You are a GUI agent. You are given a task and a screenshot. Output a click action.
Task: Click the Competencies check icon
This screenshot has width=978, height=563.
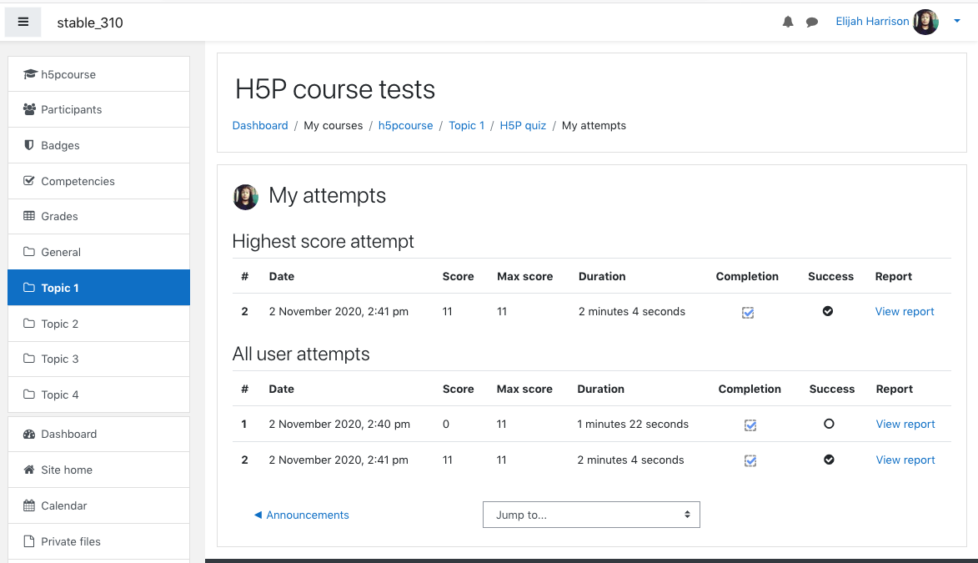[x=28, y=181]
